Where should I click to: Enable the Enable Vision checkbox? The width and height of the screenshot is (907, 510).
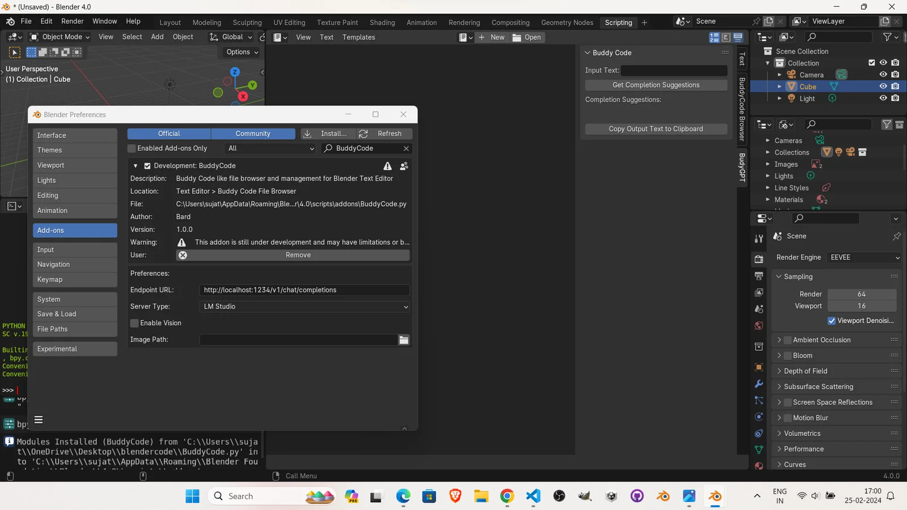click(x=134, y=323)
